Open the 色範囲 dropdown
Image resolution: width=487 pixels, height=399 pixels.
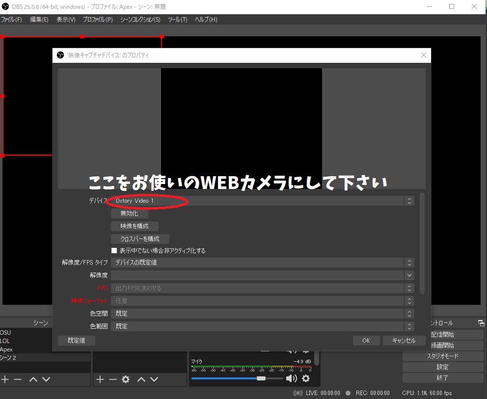click(263, 326)
